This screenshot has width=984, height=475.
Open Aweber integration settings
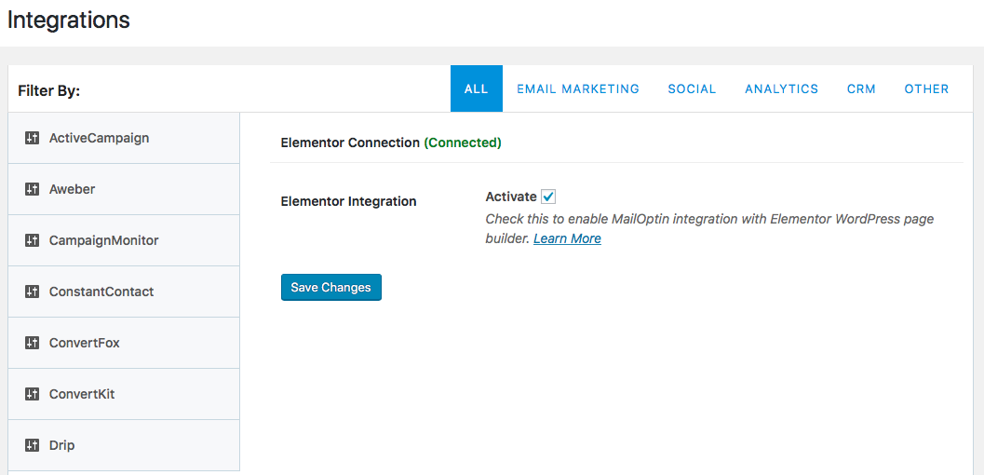click(124, 189)
